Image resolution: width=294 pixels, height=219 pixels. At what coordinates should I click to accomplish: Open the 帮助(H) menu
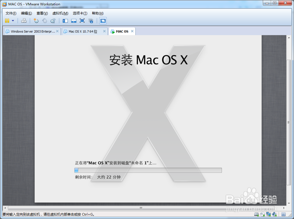[x=98, y=13]
